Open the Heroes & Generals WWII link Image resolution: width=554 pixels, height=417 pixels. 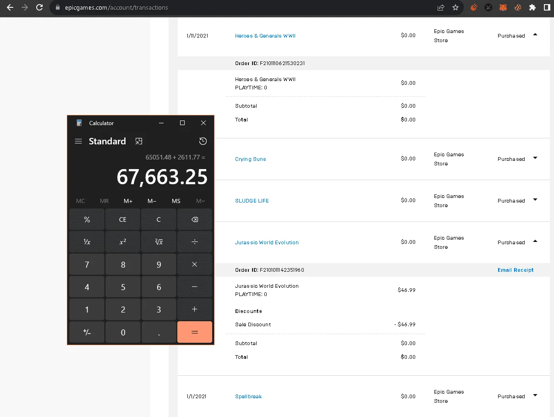(x=265, y=36)
